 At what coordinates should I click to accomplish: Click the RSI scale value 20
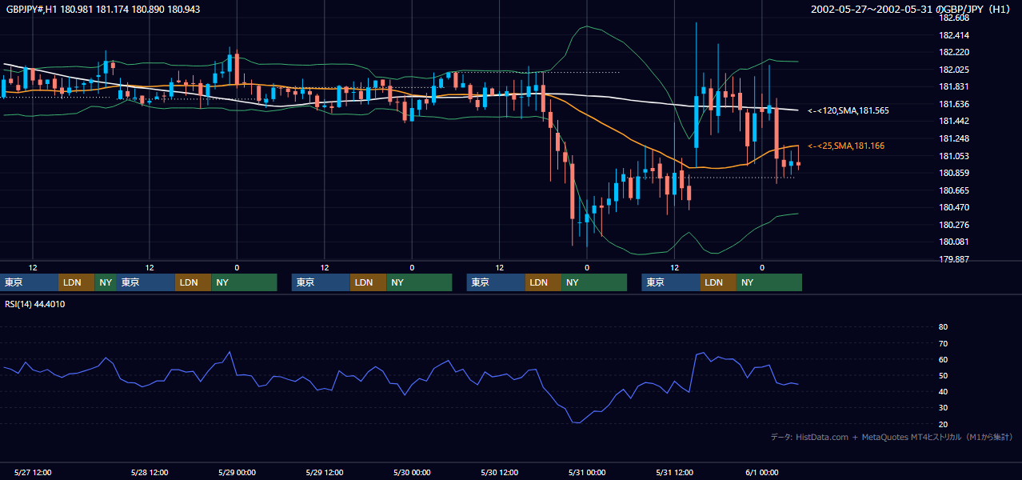(943, 424)
